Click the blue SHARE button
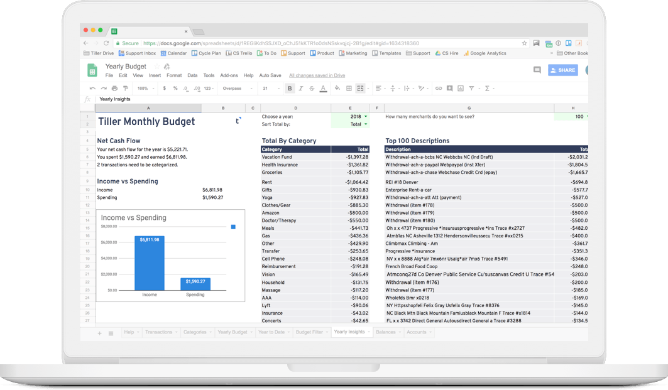The width and height of the screenshot is (668, 390). point(563,70)
